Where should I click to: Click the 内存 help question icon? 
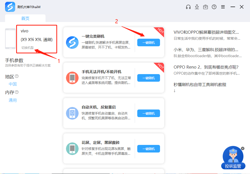coord(17,92)
